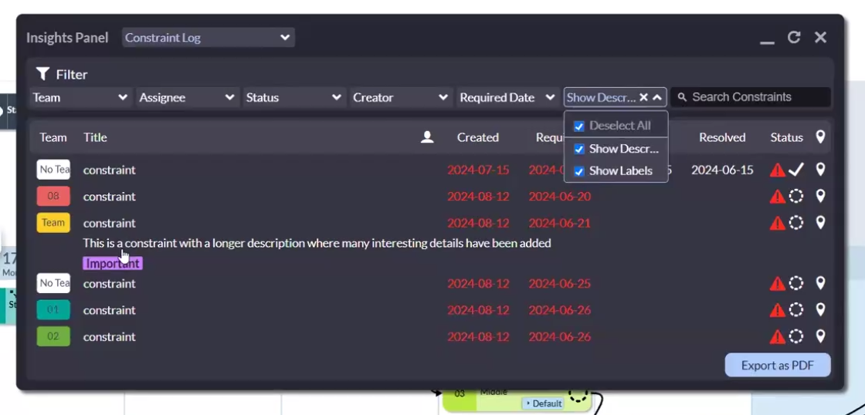Click warning icon in team 02 row
865x415 pixels.
[777, 336]
